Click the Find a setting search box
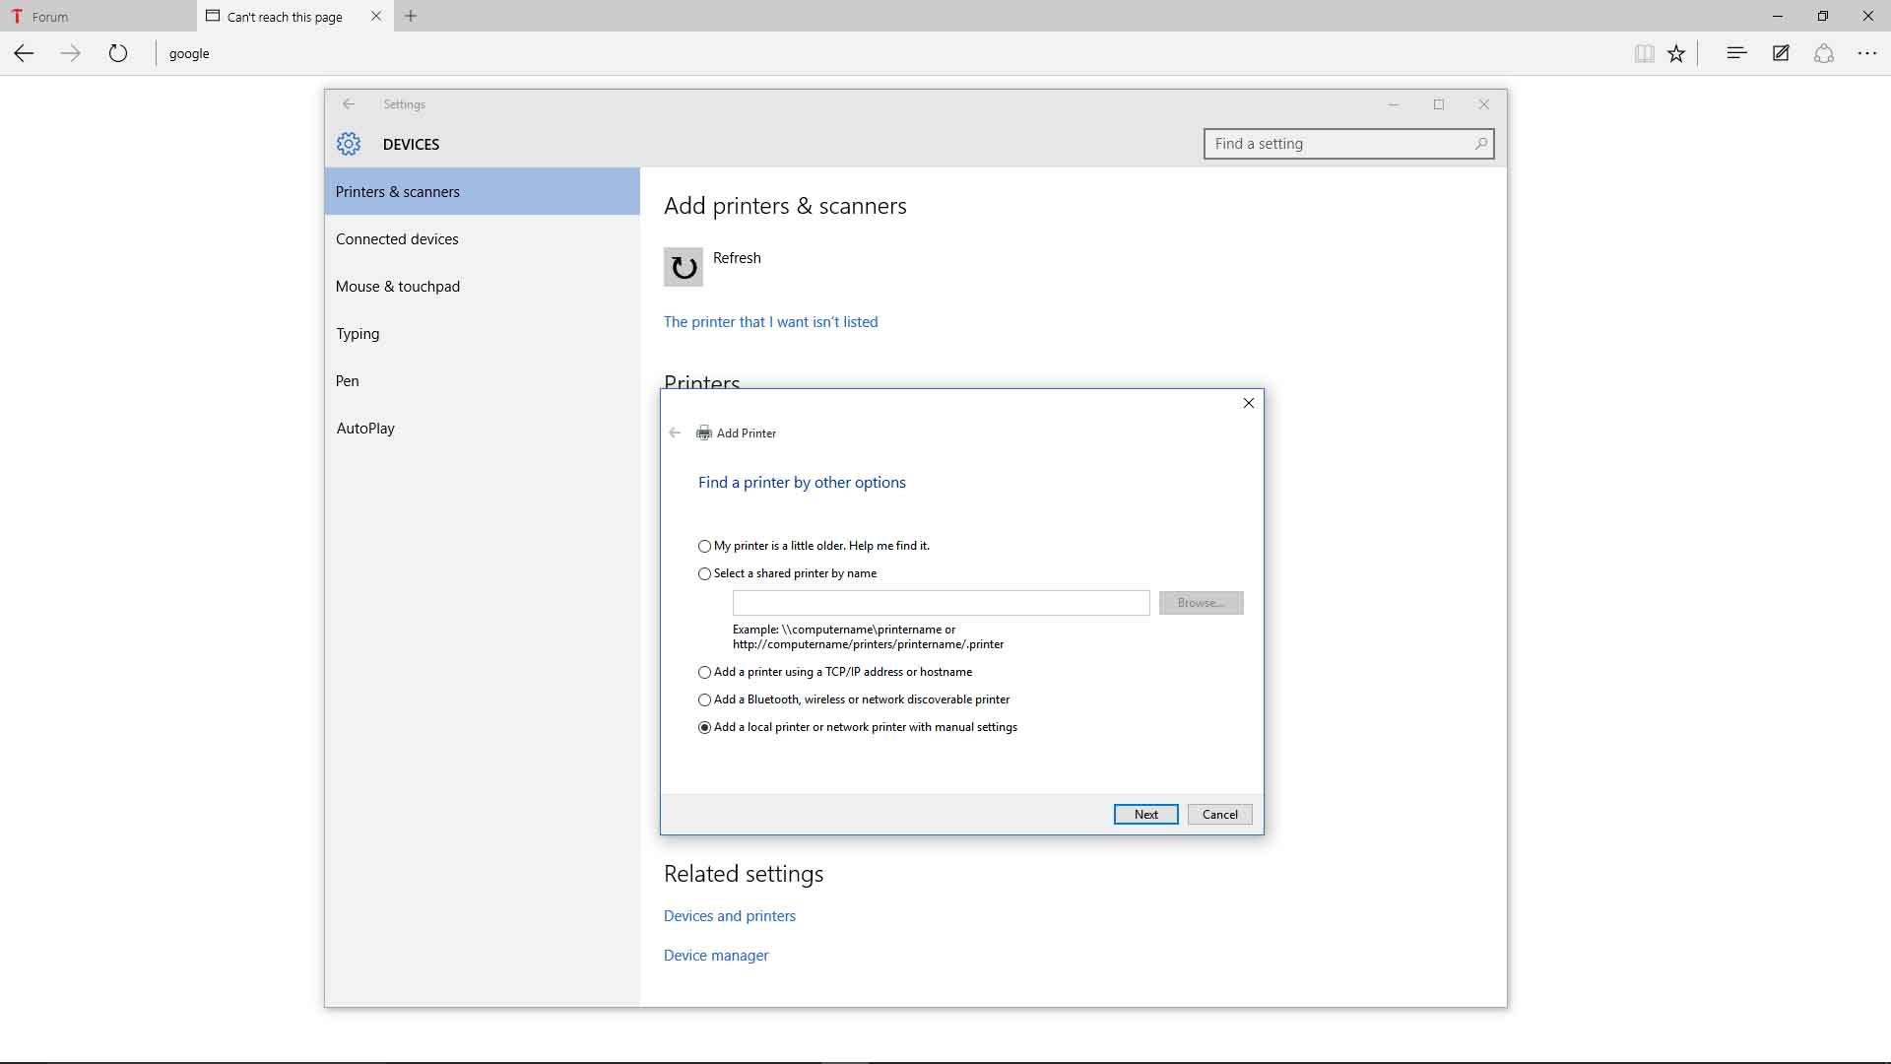The width and height of the screenshot is (1891, 1064). [x=1339, y=144]
